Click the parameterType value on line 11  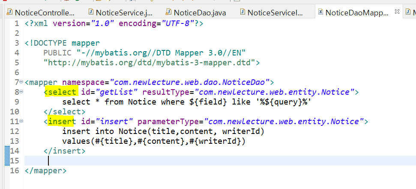coord(284,121)
